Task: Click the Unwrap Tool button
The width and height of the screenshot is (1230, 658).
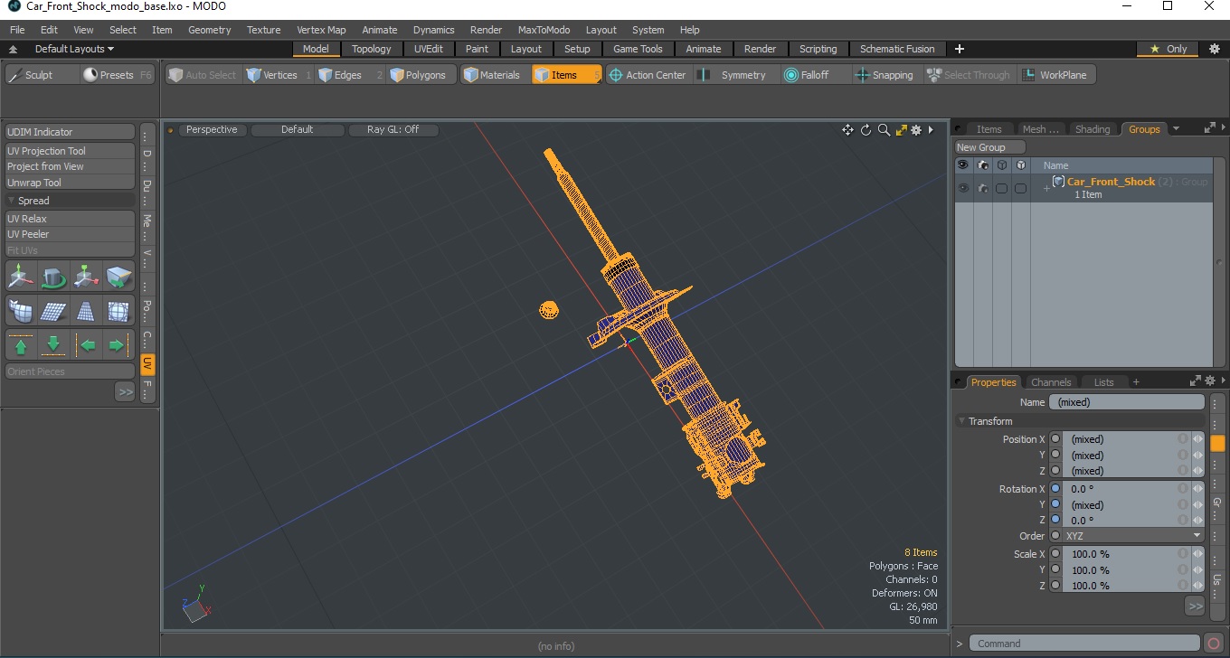Action: (x=71, y=183)
